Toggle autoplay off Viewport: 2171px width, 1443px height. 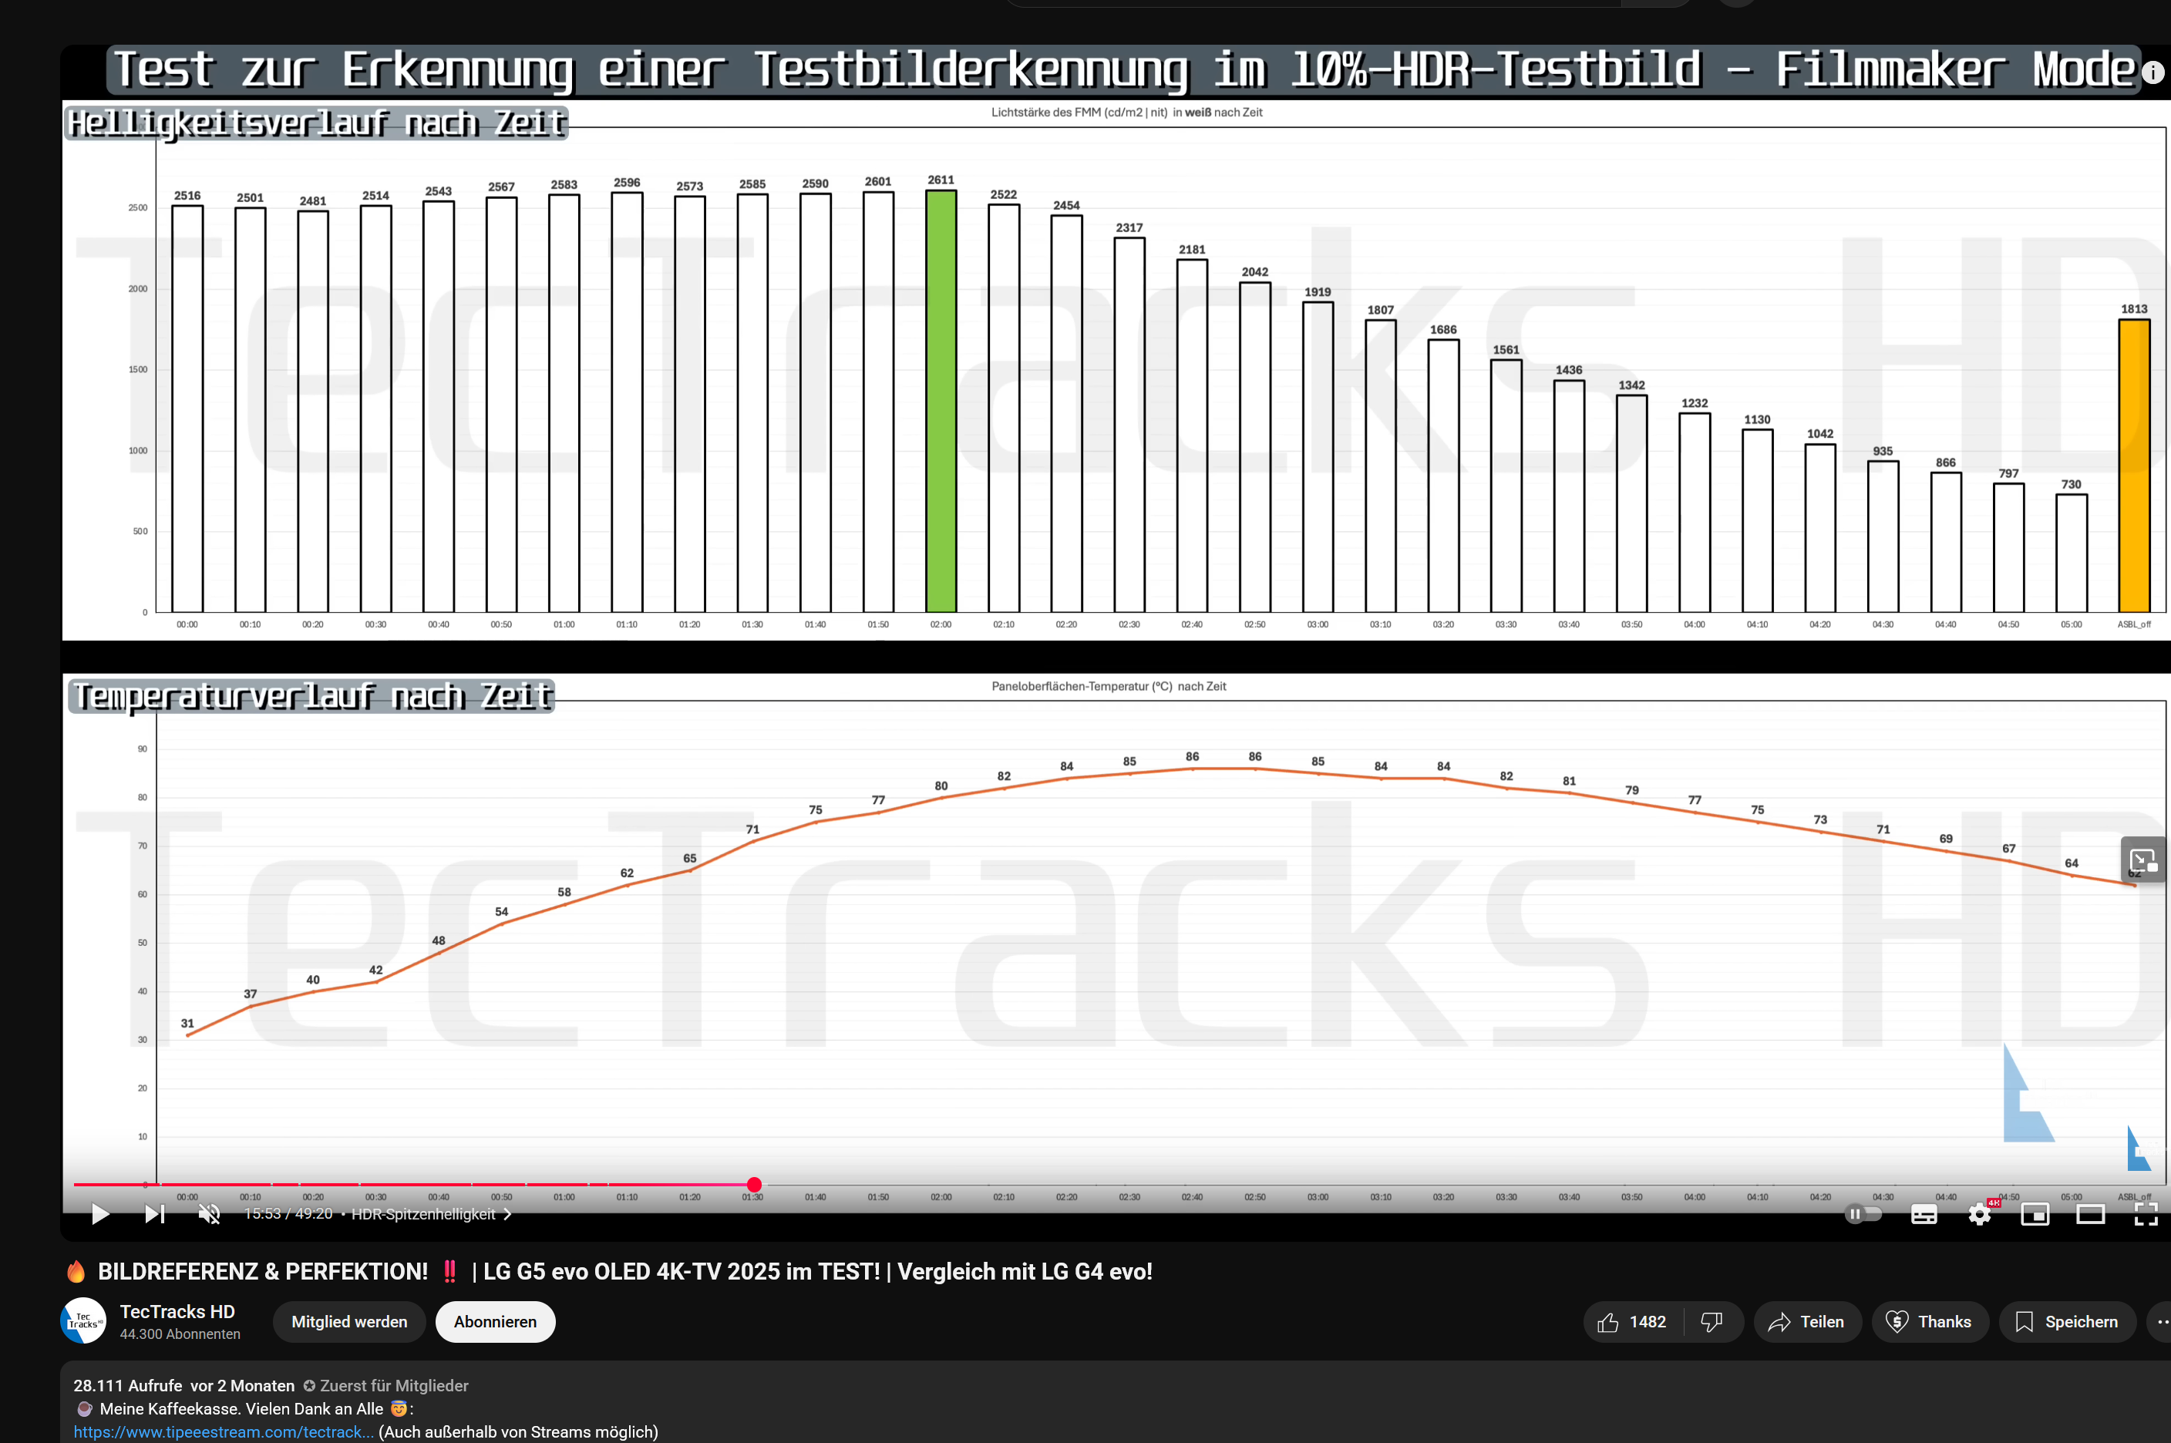coord(1861,1215)
